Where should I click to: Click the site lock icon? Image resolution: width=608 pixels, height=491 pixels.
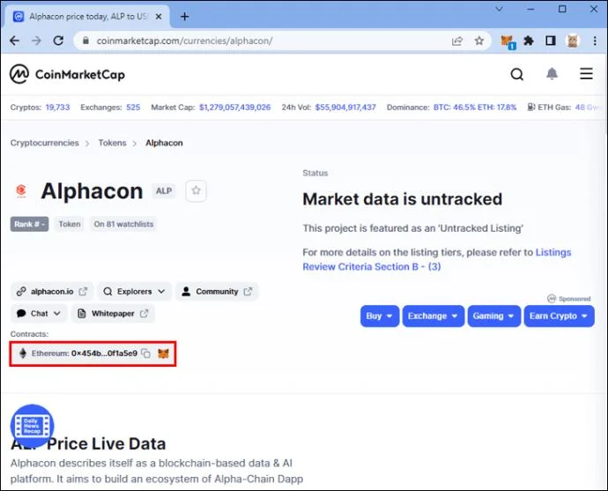[x=85, y=41]
